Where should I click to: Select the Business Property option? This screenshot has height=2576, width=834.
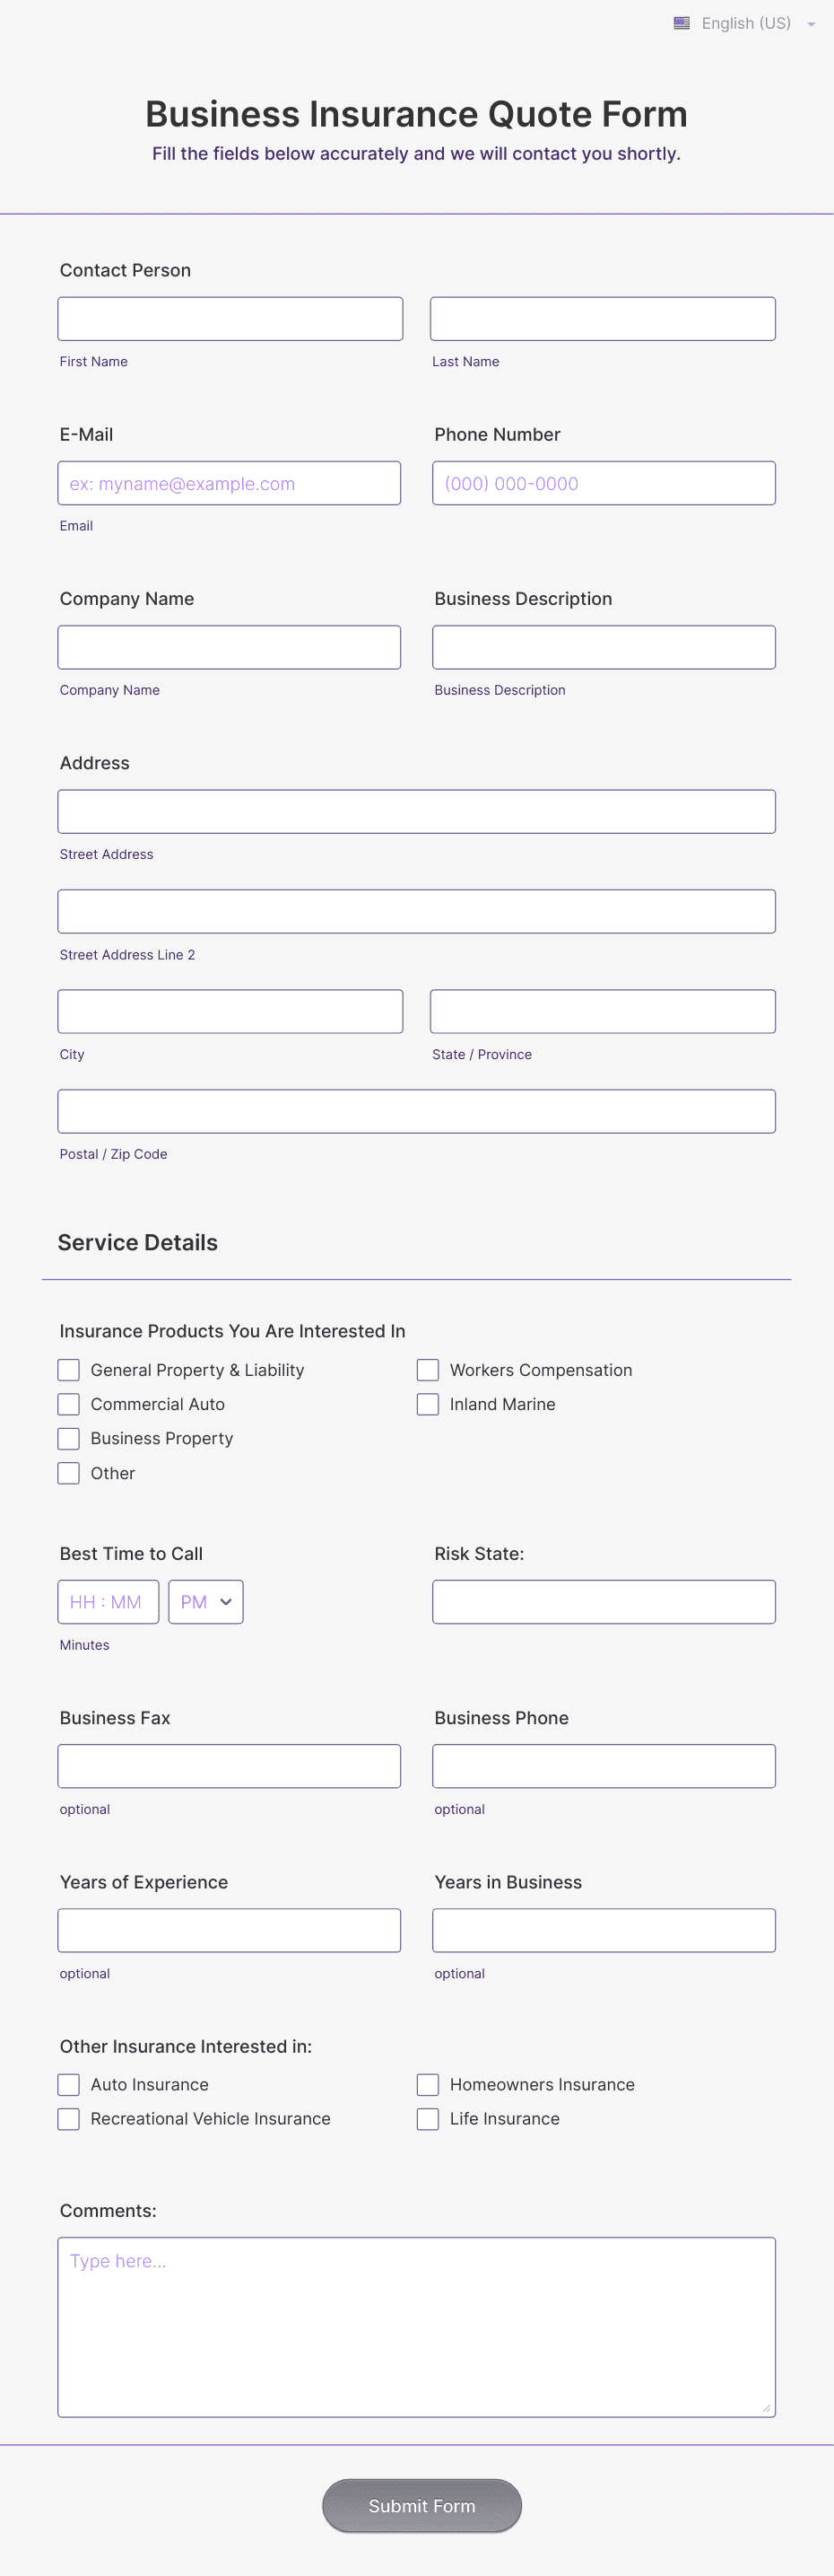68,1438
